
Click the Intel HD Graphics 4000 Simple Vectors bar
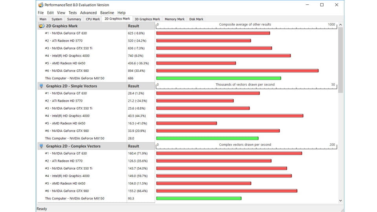point(229,116)
